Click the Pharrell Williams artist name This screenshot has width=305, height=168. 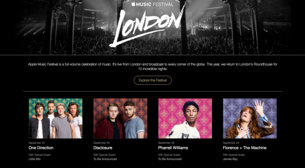173,148
